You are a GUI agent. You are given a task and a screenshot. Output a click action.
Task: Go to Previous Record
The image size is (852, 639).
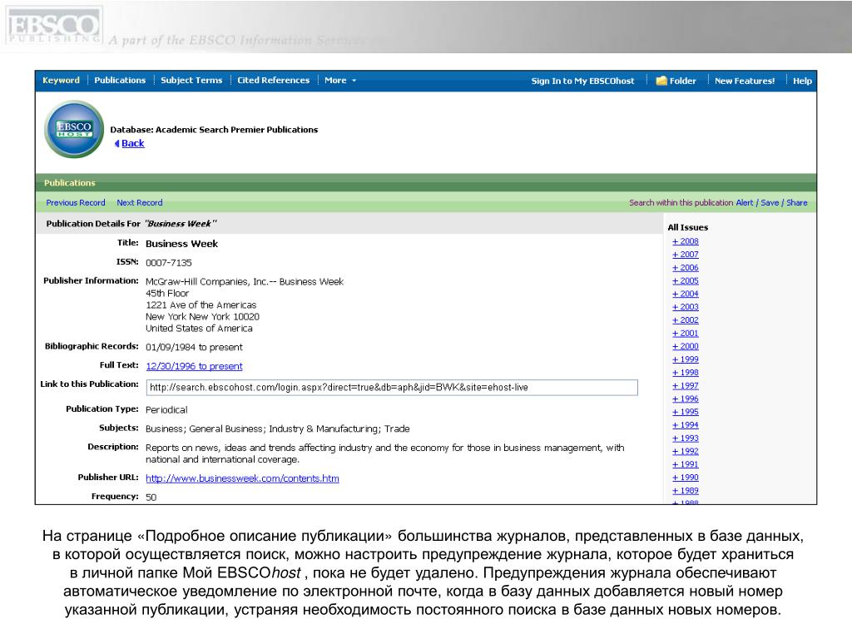point(76,203)
